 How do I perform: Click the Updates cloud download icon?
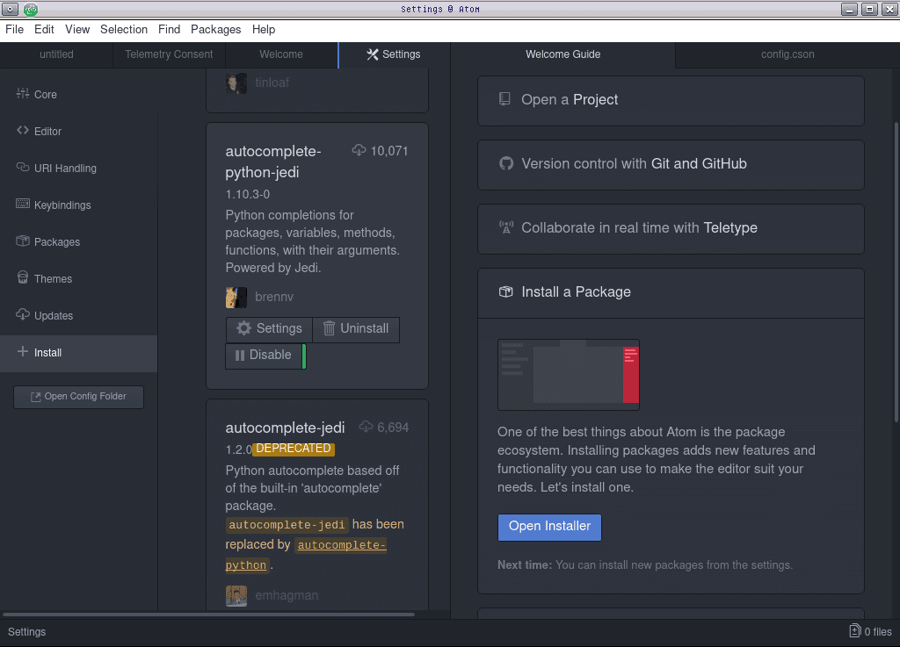(22, 314)
